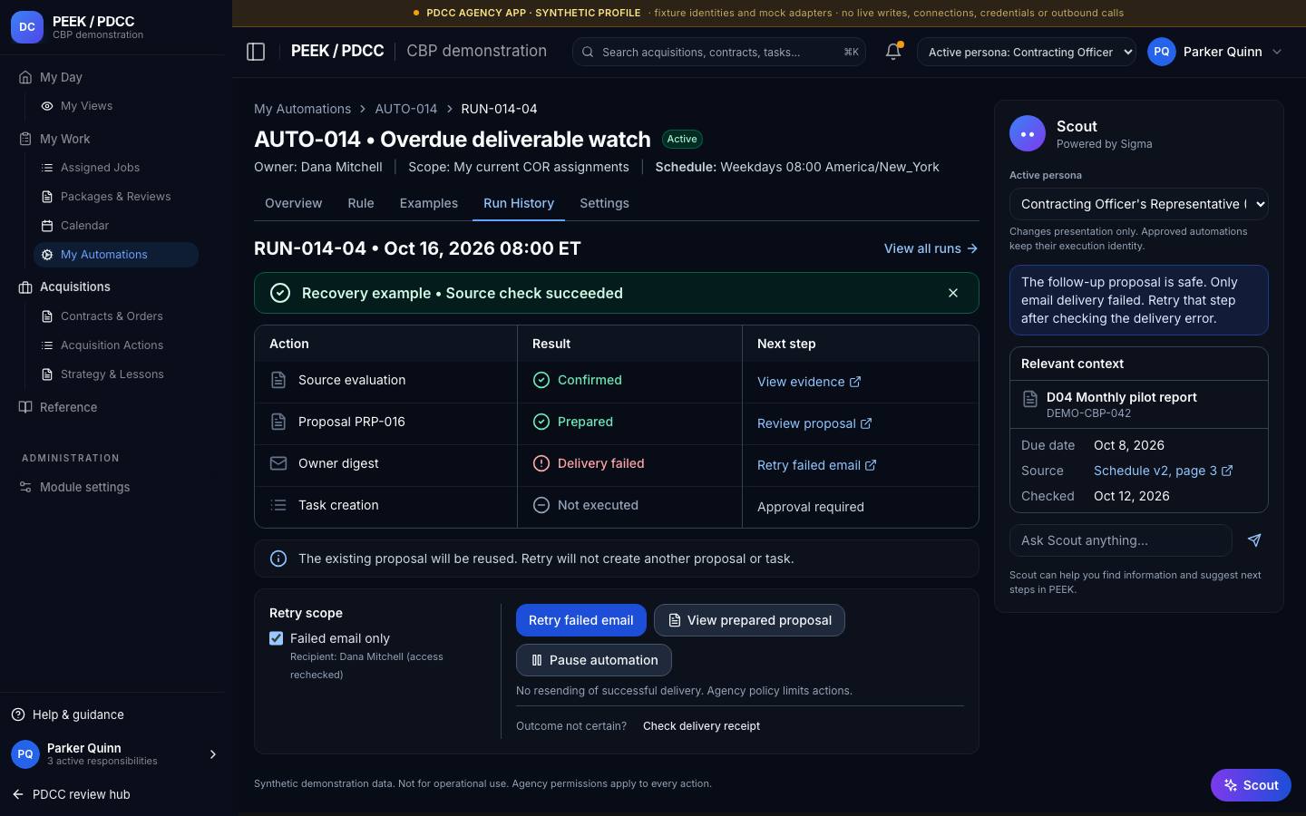This screenshot has width=1306, height=816.
Task: Select My Automations in sidebar
Action: coord(115,255)
